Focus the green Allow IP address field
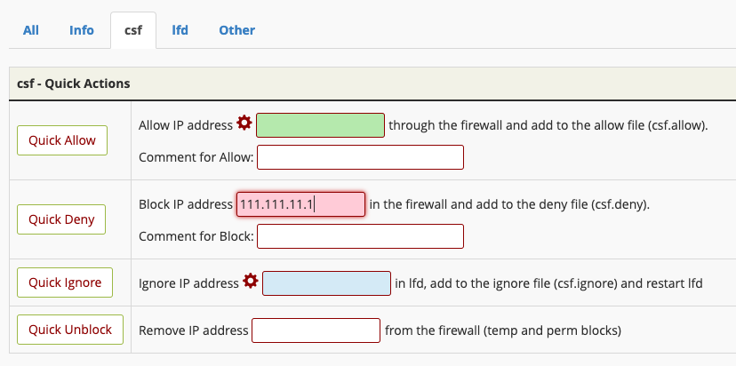 [x=320, y=125]
